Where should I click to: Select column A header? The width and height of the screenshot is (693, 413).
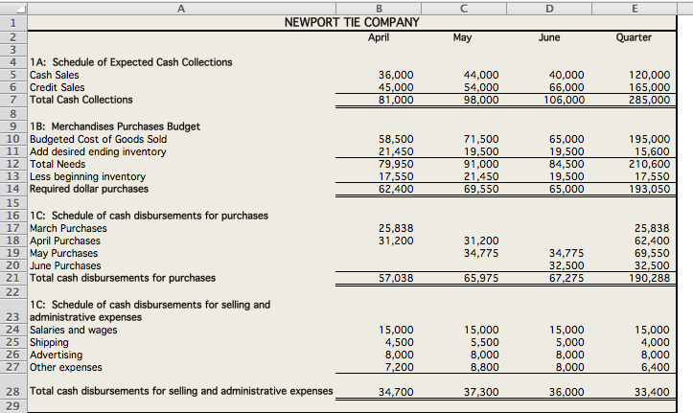(181, 8)
